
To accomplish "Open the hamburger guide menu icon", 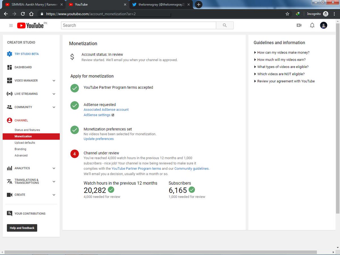I will point(11,25).
